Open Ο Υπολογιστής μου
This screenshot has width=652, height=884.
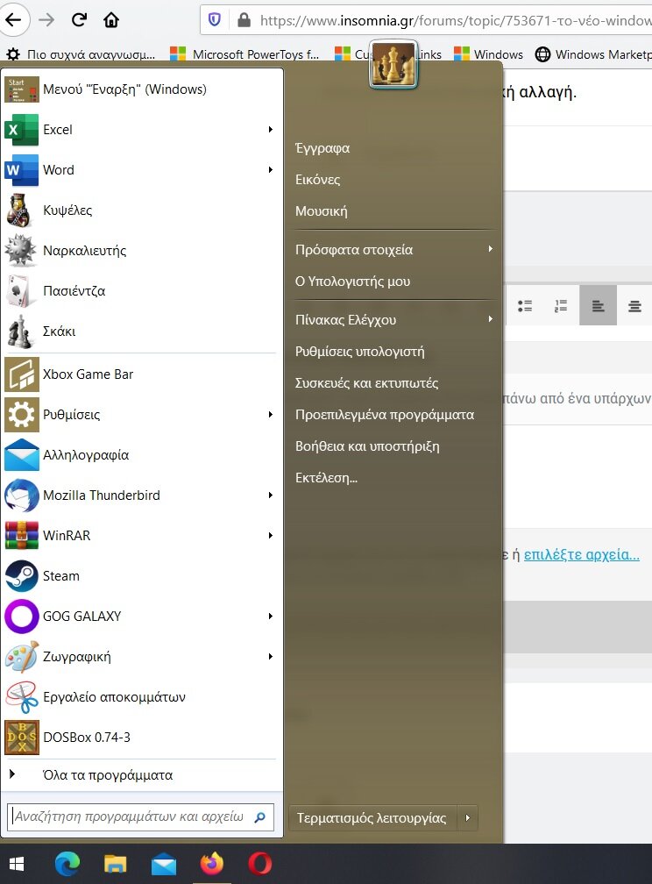click(353, 282)
